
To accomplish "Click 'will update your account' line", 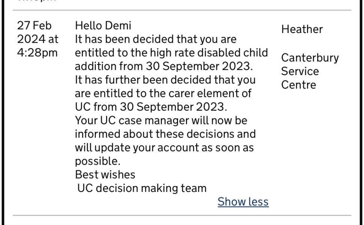I will pos(164,148).
